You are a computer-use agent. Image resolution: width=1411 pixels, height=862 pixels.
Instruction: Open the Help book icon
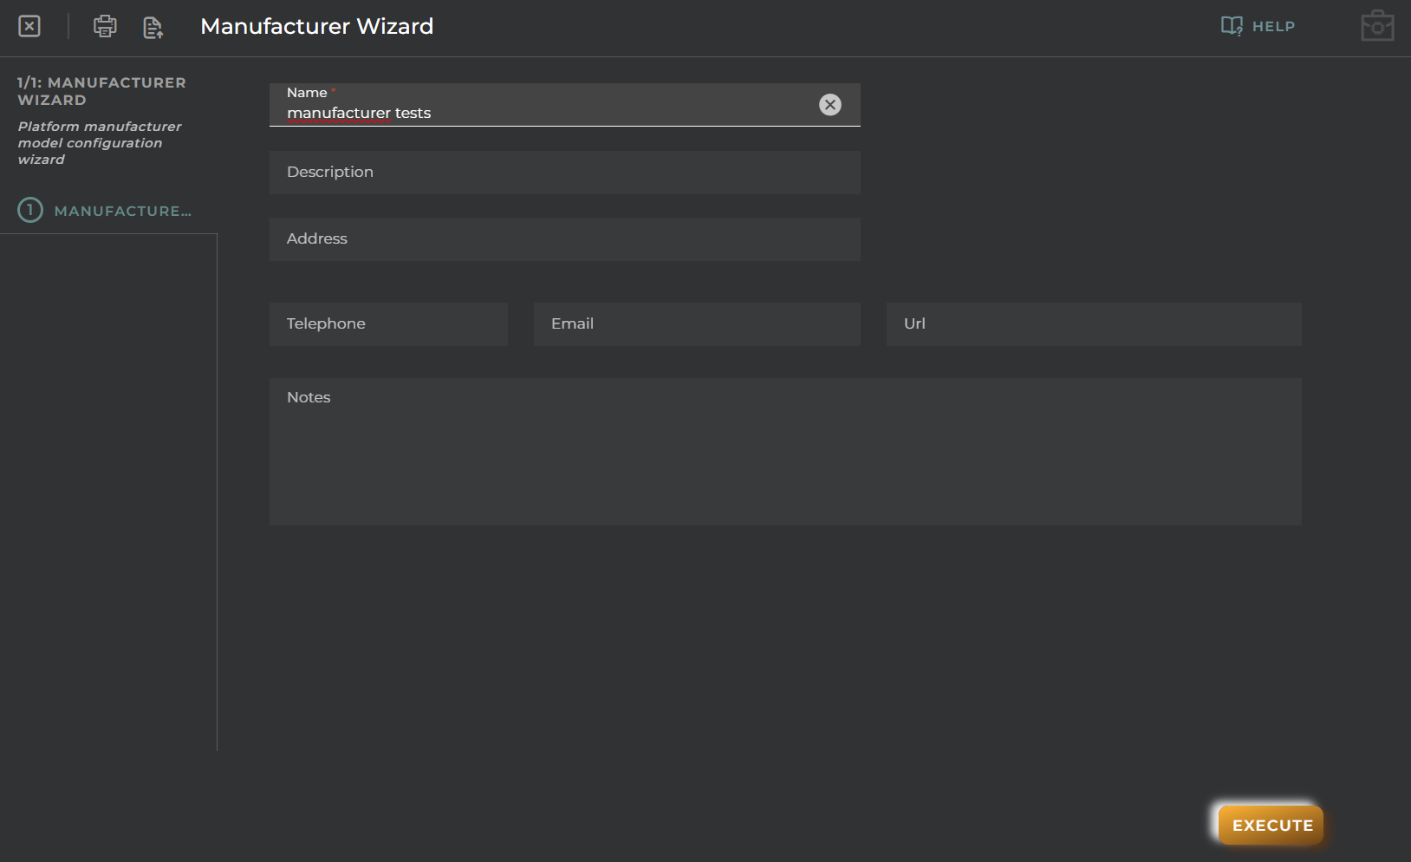point(1232,26)
